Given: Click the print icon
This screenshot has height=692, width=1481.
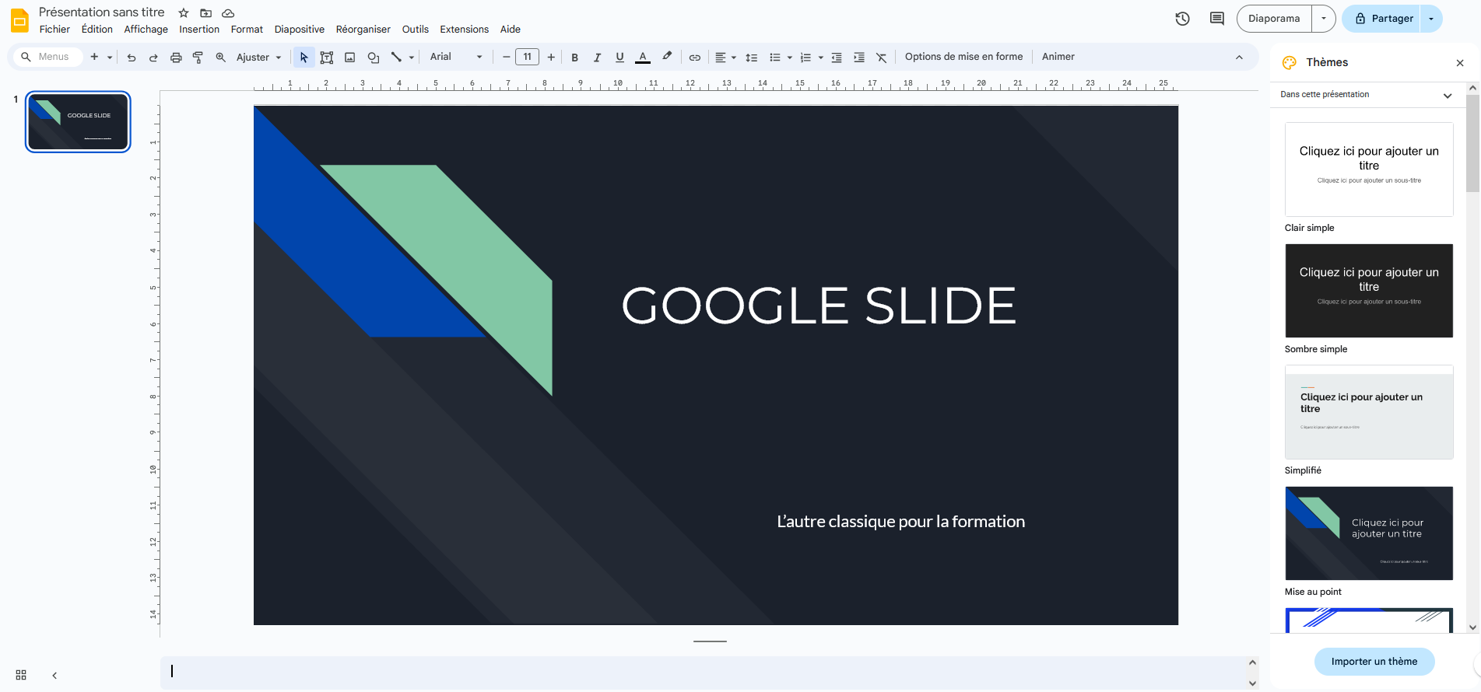Looking at the screenshot, I should point(176,58).
